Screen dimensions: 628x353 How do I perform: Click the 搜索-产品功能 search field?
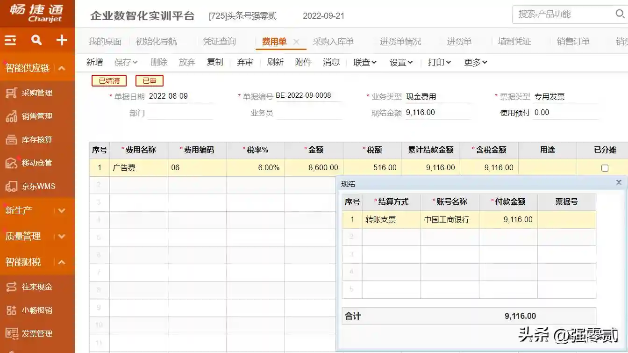point(563,14)
